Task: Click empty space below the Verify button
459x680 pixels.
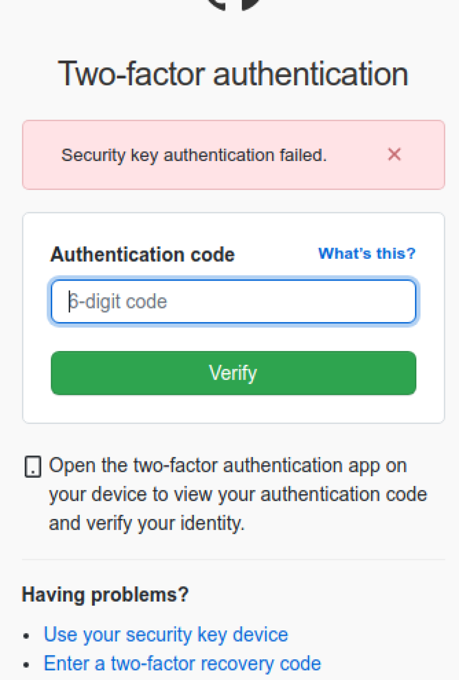Action: click(233, 409)
